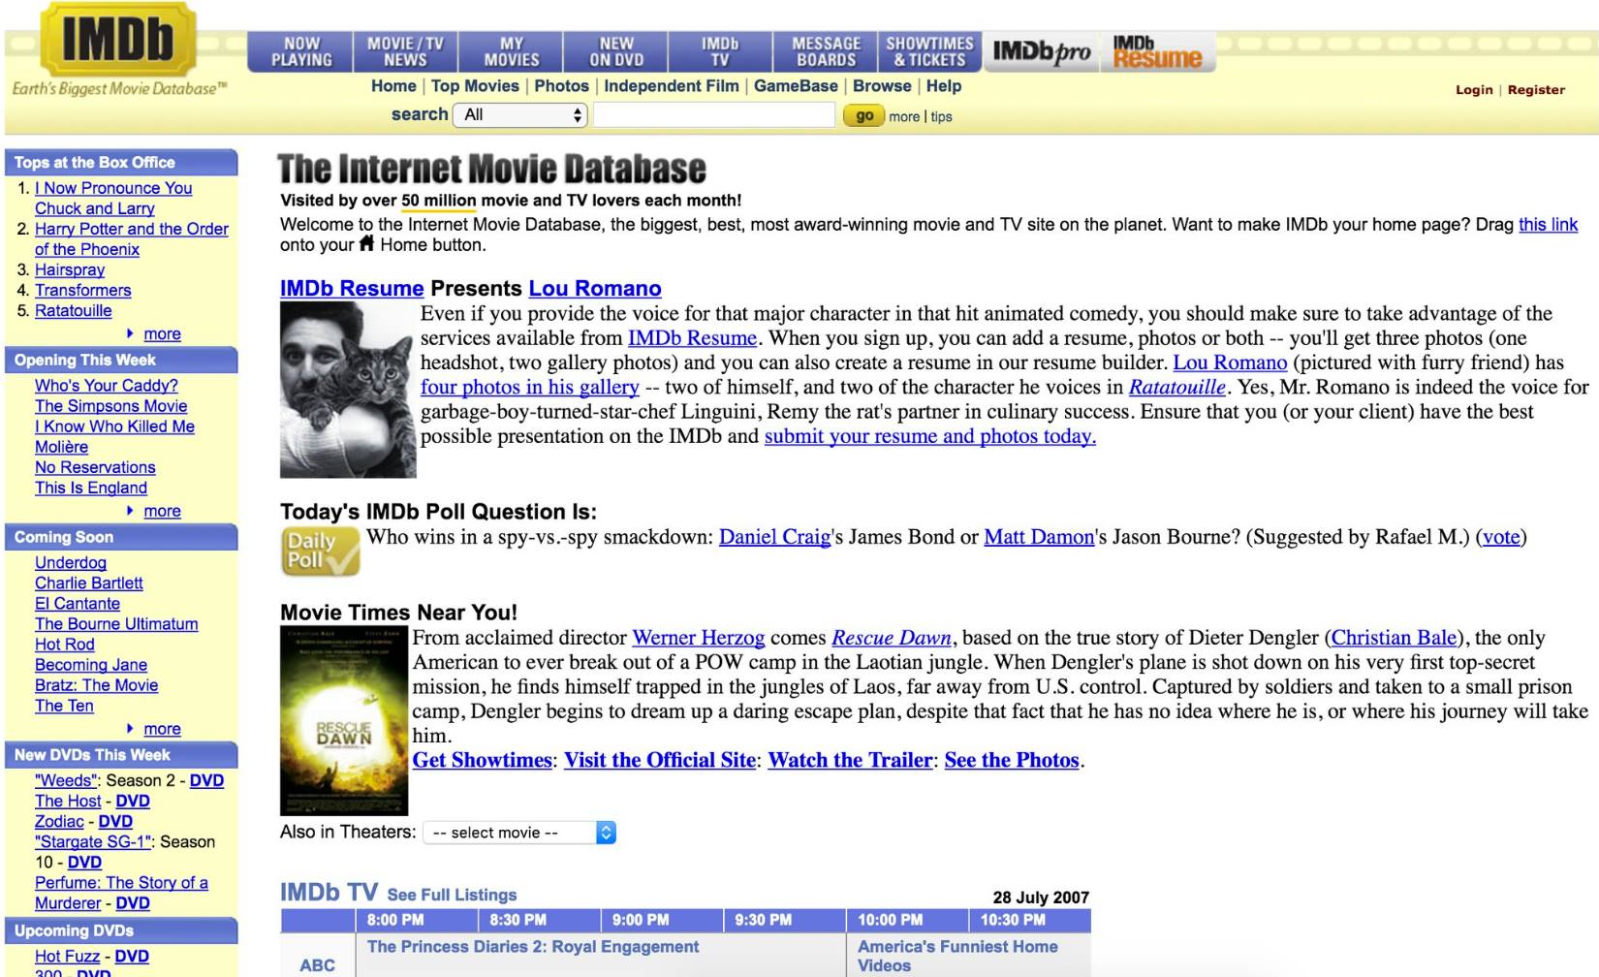Screen dimensions: 1599x977
Task: Go to the My Movies tab
Action: 511,51
